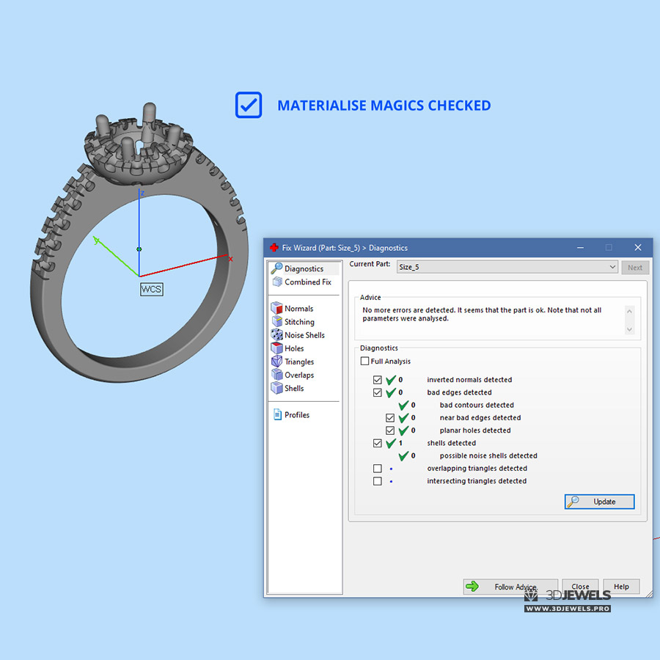
Task: Uncheck near bad edges detected checkbox
Action: pos(390,417)
